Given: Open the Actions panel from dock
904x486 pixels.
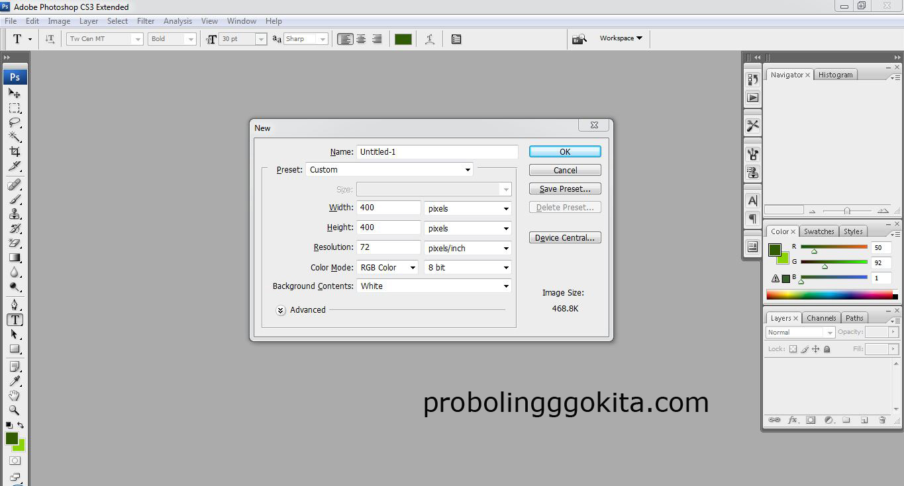Looking at the screenshot, I should coord(753,98).
